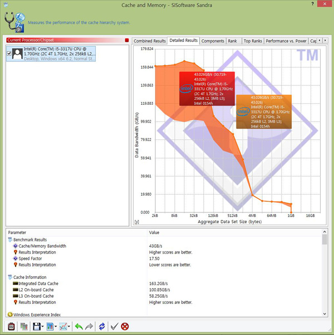The image size is (334, 335).
Task: Click the 100.85GB/s L2 cache value
Action: pyautogui.click(x=159, y=290)
